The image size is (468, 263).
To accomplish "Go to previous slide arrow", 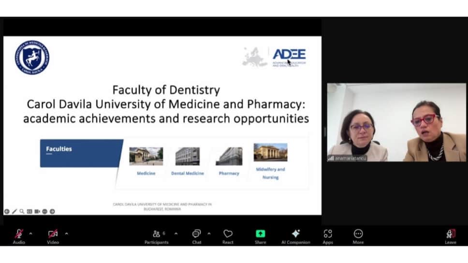I will point(7,211).
